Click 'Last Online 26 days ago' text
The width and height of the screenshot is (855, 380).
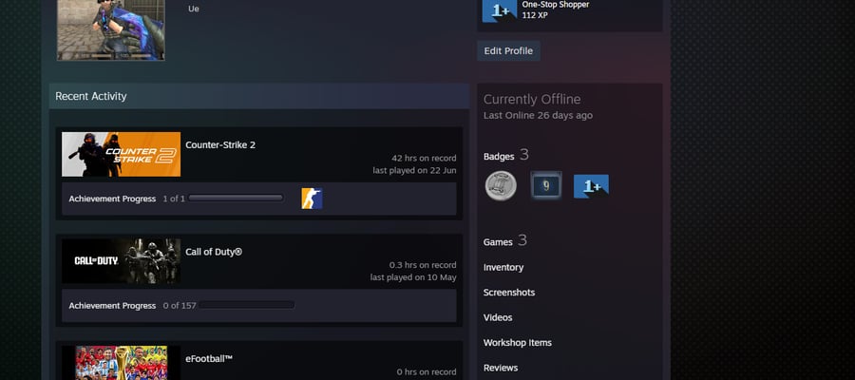539,116
